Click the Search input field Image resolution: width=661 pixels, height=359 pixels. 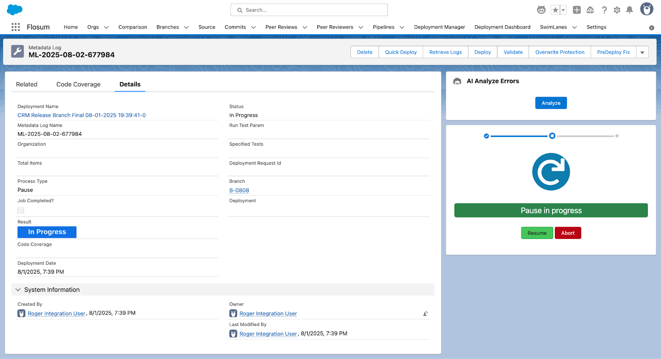pos(309,10)
